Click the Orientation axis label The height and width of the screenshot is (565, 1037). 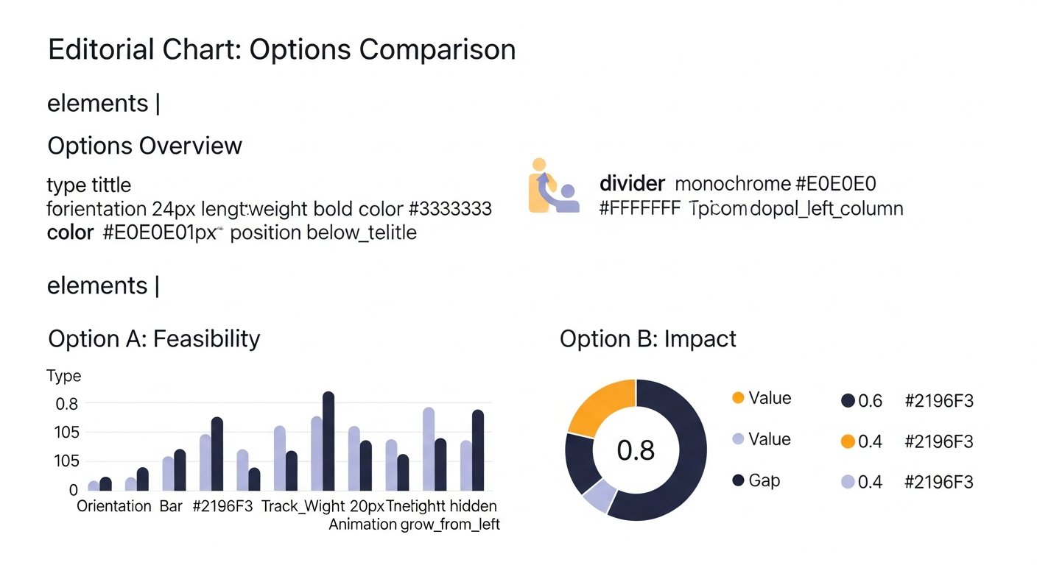click(x=113, y=506)
